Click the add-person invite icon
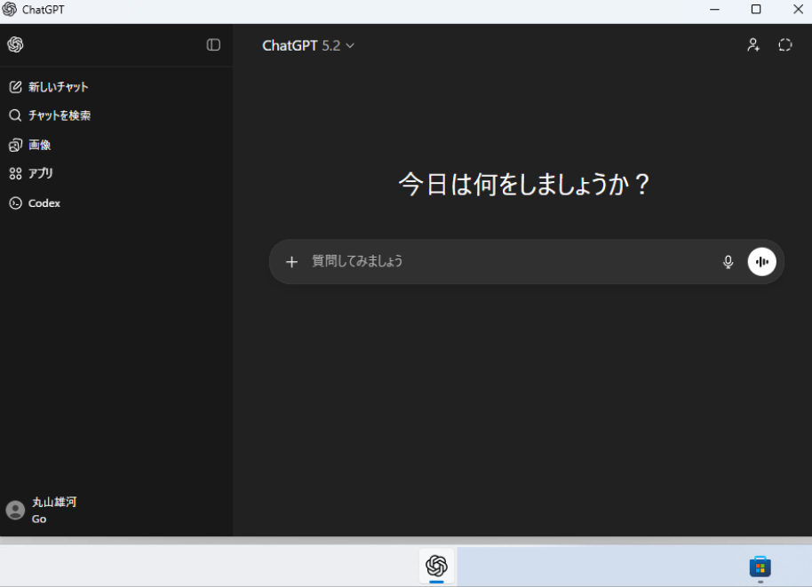 [753, 45]
